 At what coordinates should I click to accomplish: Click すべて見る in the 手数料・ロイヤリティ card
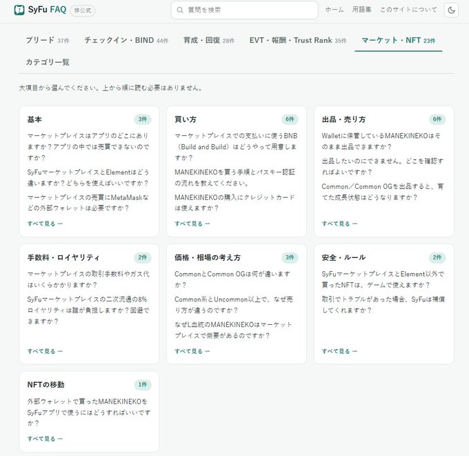(x=45, y=351)
